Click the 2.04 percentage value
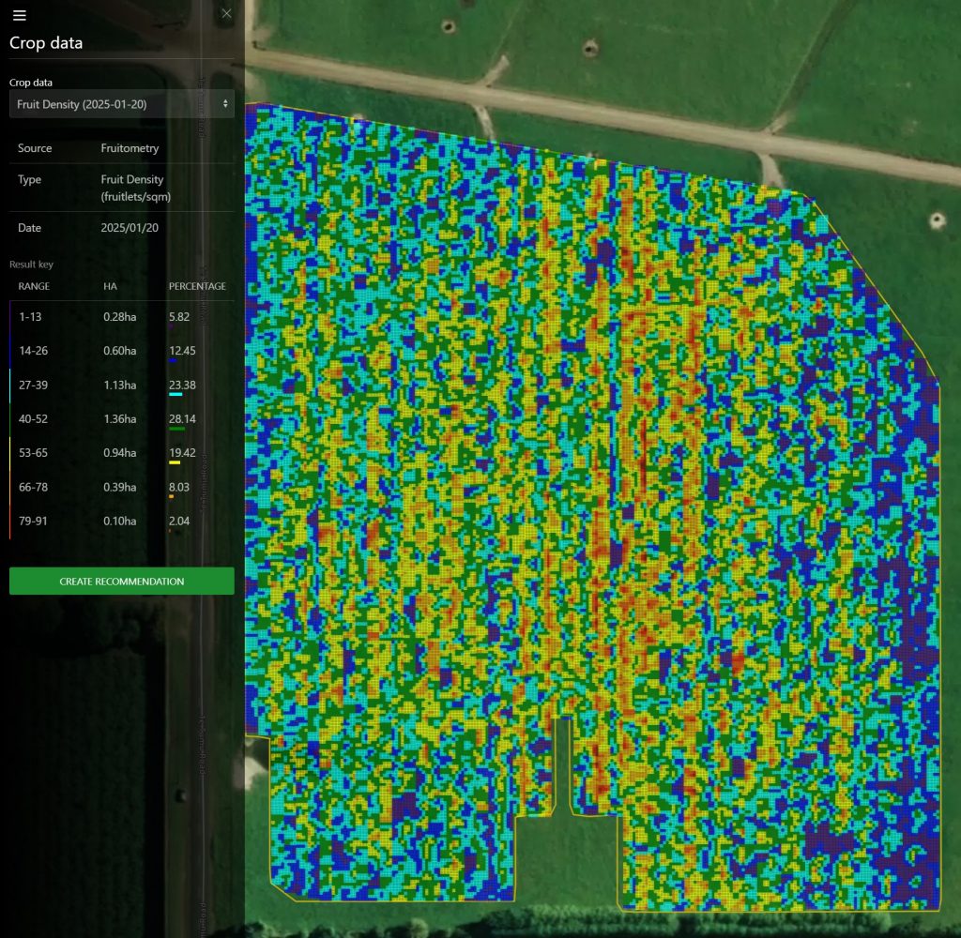 179,521
